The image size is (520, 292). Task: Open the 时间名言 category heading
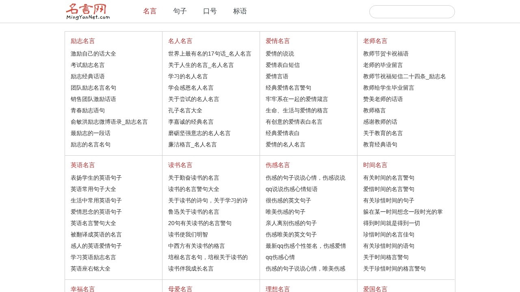coord(375,165)
